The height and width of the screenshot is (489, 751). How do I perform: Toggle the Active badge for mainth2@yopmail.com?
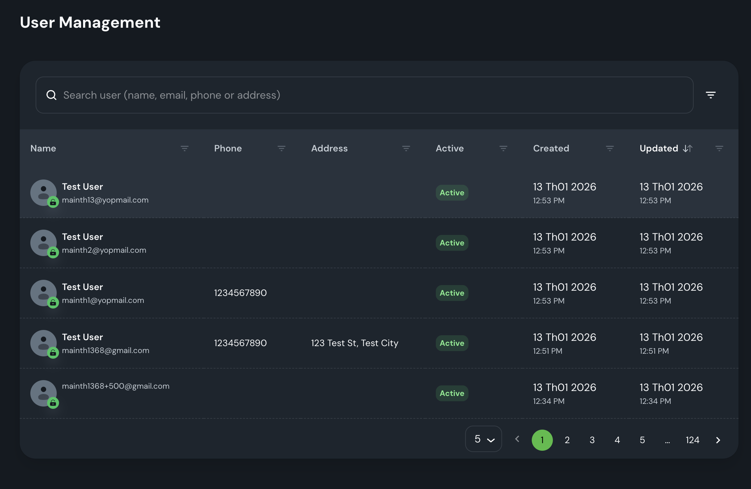click(452, 243)
